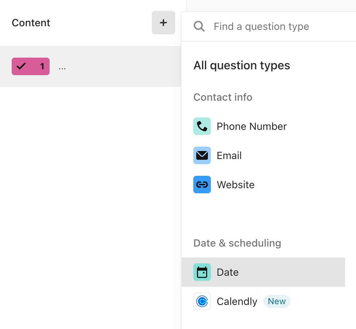This screenshot has height=329, width=356.
Task: Select question 1 row in Content list
Action: pos(90,66)
